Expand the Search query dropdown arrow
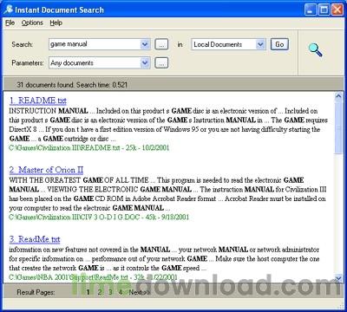Image resolution: width=347 pixels, height=312 pixels. coord(145,44)
